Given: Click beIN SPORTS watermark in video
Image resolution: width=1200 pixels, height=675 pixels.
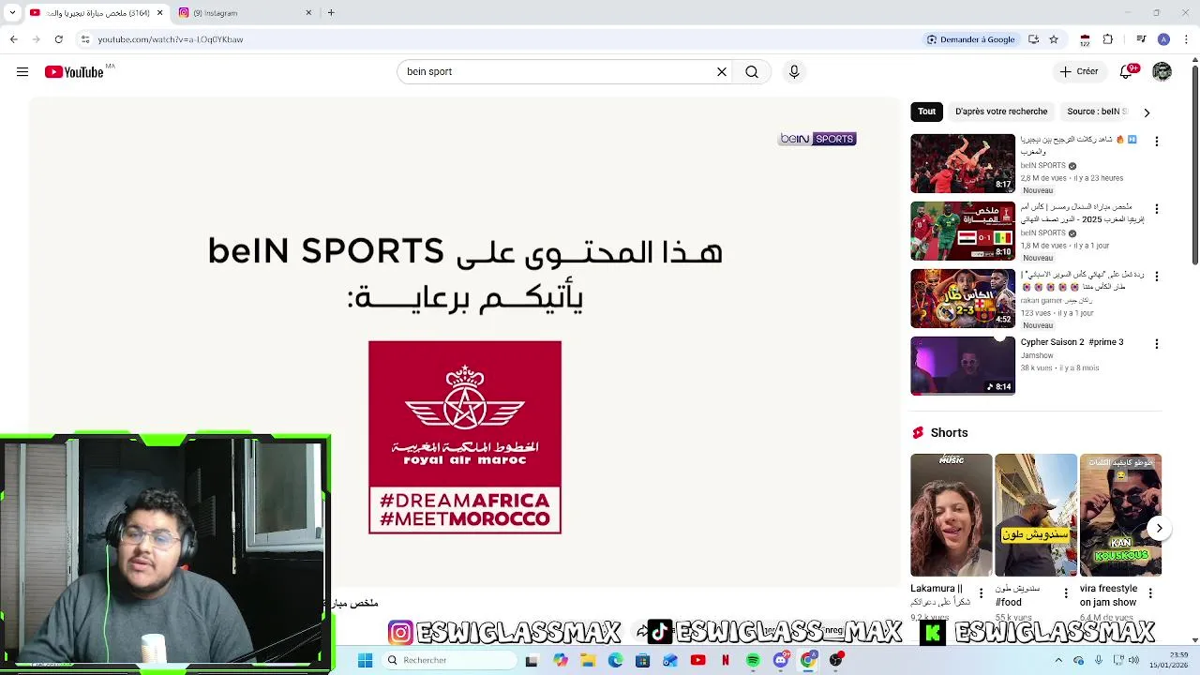Looking at the screenshot, I should (817, 139).
